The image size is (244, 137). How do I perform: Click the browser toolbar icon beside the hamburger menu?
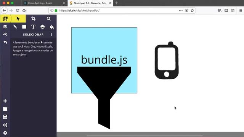coord(233,10)
